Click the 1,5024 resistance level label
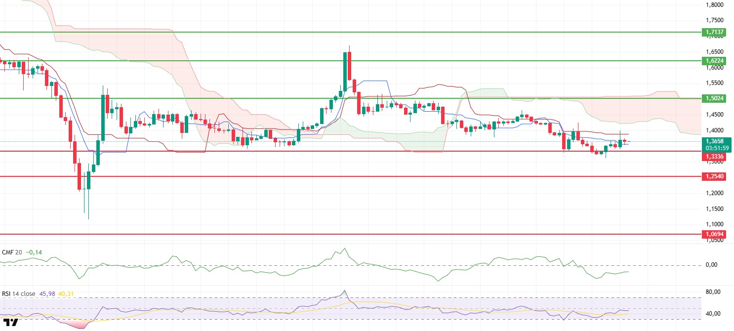Screen dimensions: 734x331 tap(716, 98)
